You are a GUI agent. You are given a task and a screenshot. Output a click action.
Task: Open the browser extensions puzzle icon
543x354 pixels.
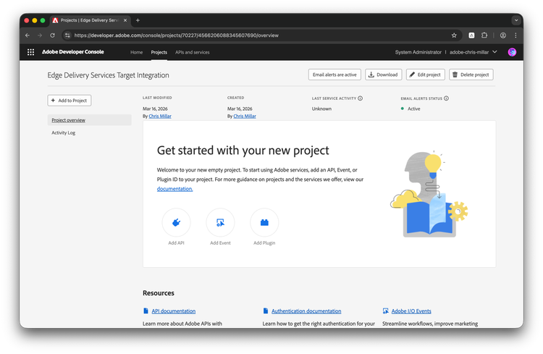(x=485, y=35)
